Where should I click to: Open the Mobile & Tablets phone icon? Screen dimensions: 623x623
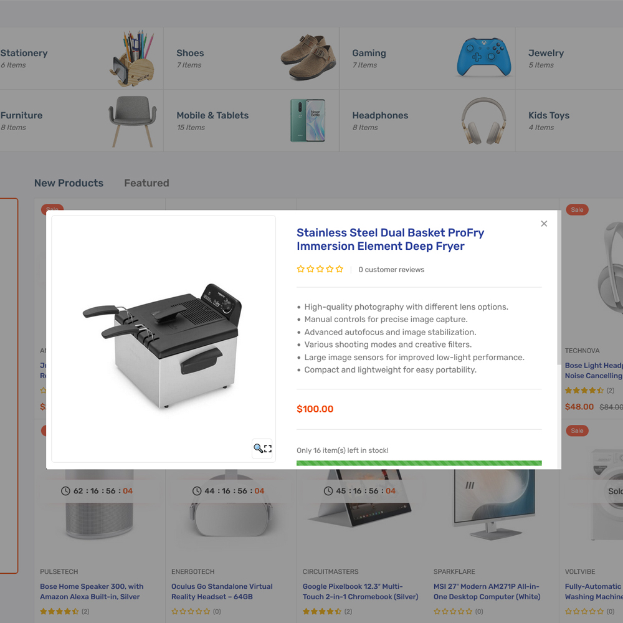pos(308,120)
